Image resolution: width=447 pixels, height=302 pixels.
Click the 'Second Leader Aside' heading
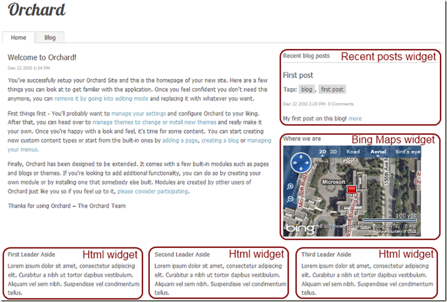[x=182, y=255]
